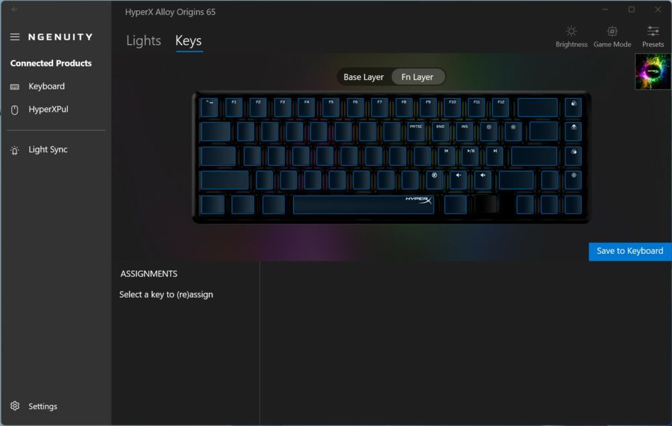The height and width of the screenshot is (426, 672).
Task: Open the hamburger navigation menu
Action: click(x=15, y=37)
